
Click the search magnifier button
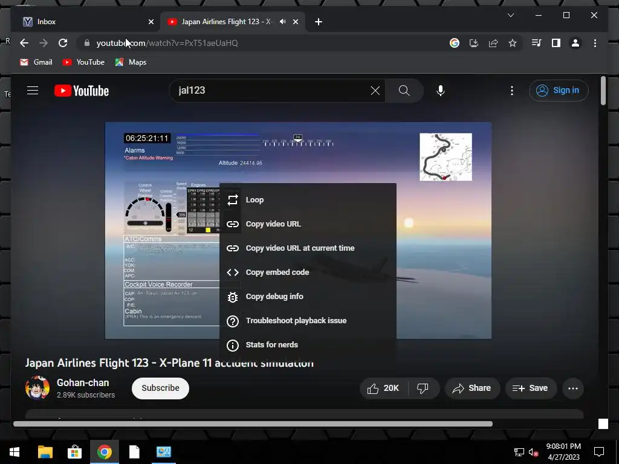tap(404, 91)
